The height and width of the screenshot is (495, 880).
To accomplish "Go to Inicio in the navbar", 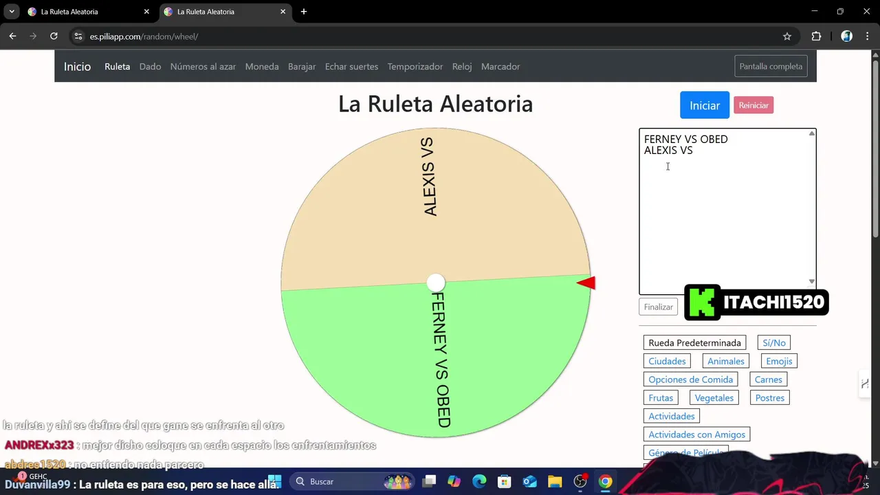I will (77, 67).
